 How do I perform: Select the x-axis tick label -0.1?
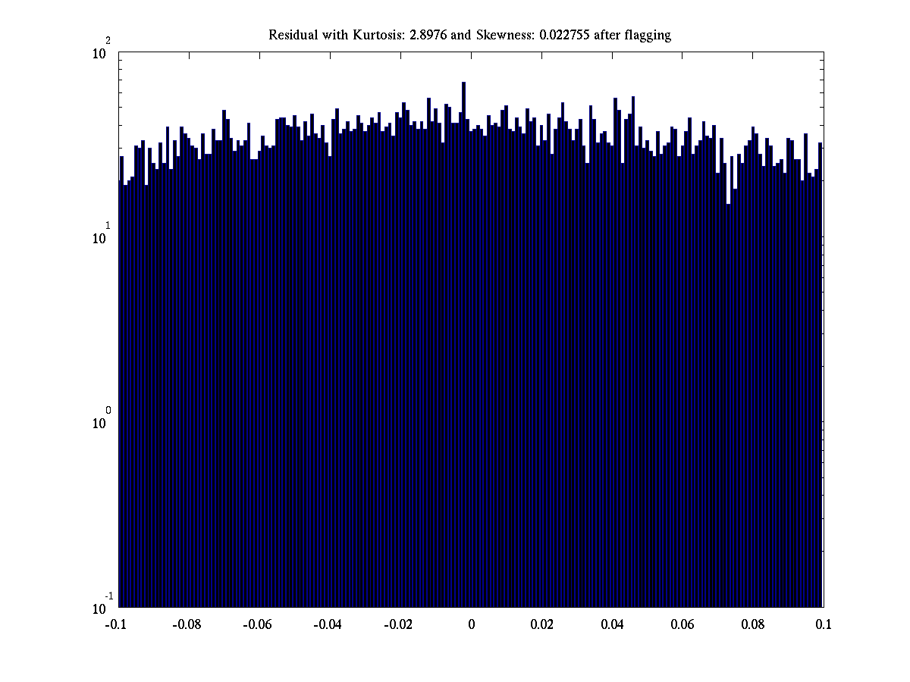point(115,624)
